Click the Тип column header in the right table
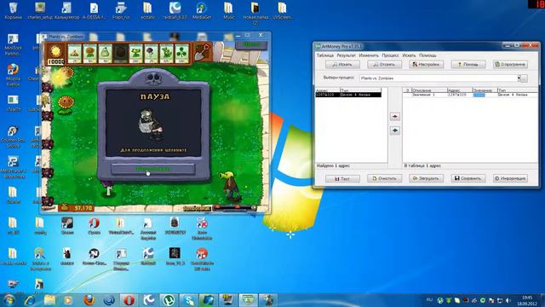 click(517, 90)
